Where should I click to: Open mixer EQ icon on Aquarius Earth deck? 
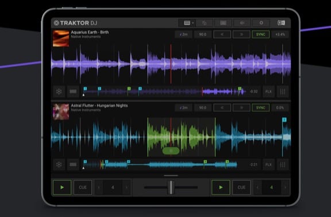[283, 91]
